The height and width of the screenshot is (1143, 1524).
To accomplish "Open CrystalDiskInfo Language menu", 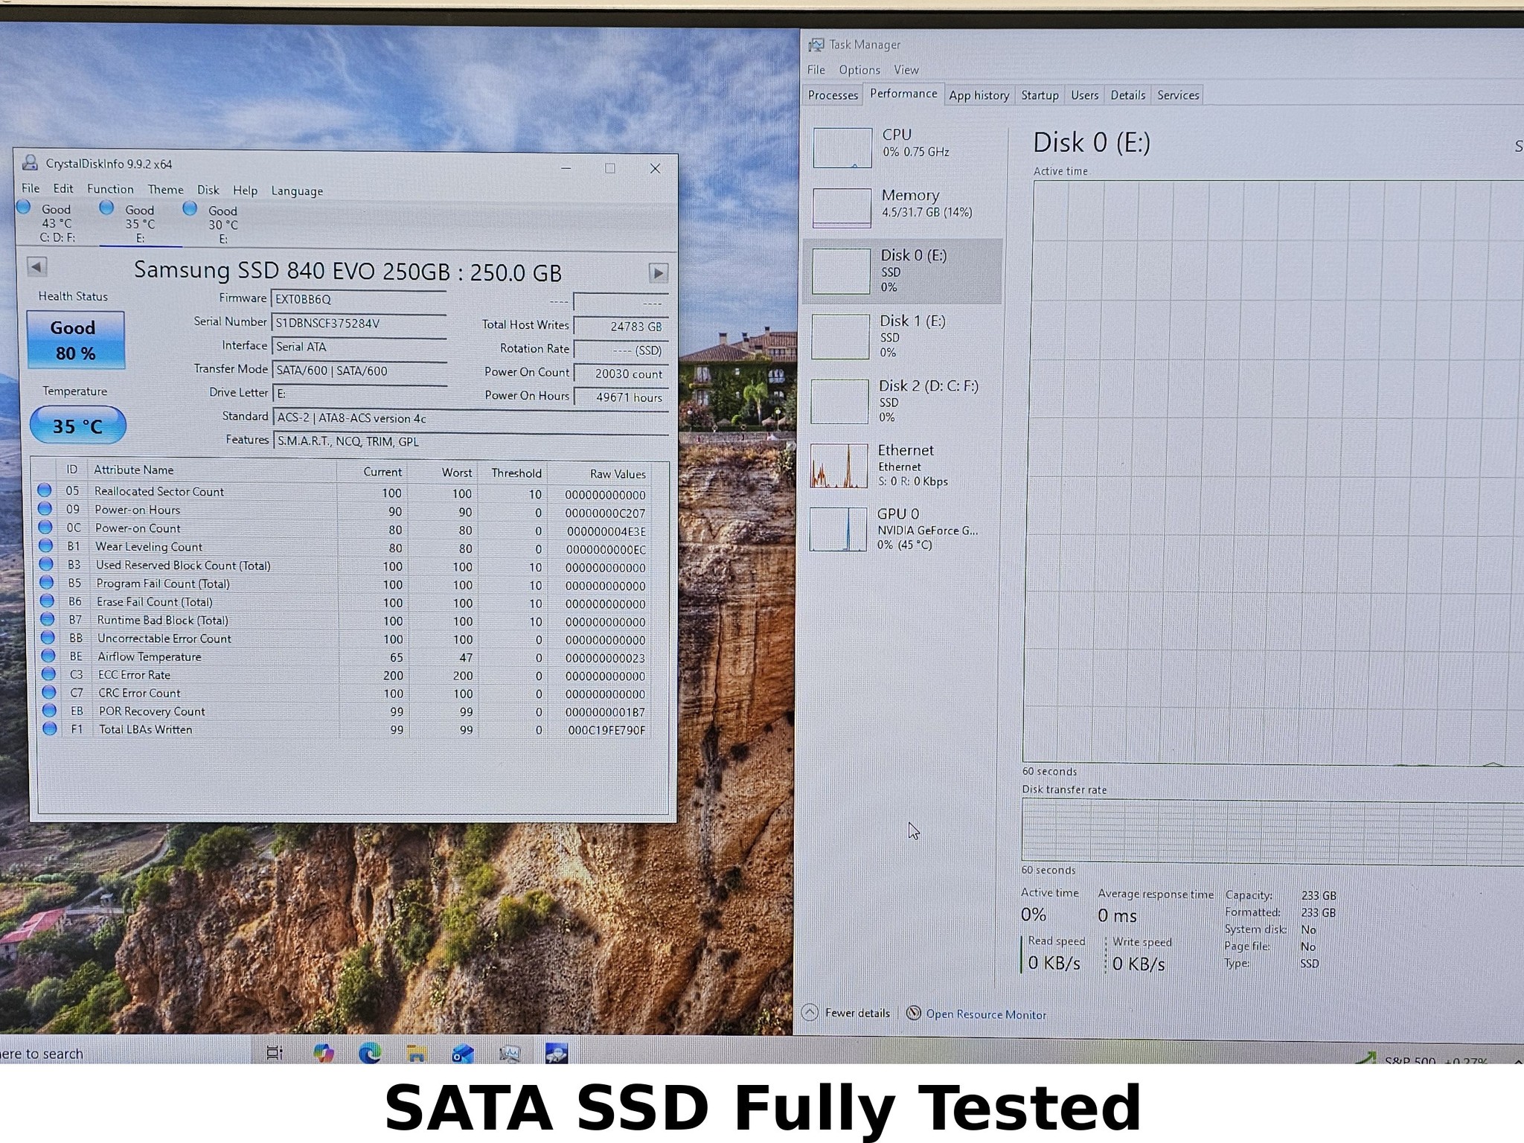I will (x=297, y=191).
